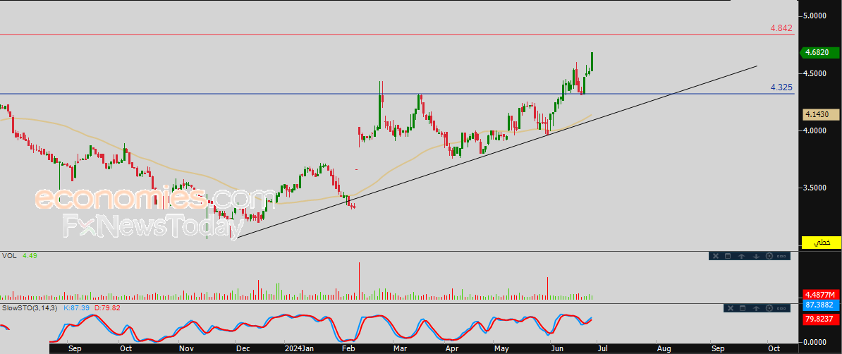Close the SlowSTO indicator panel

click(x=731, y=308)
